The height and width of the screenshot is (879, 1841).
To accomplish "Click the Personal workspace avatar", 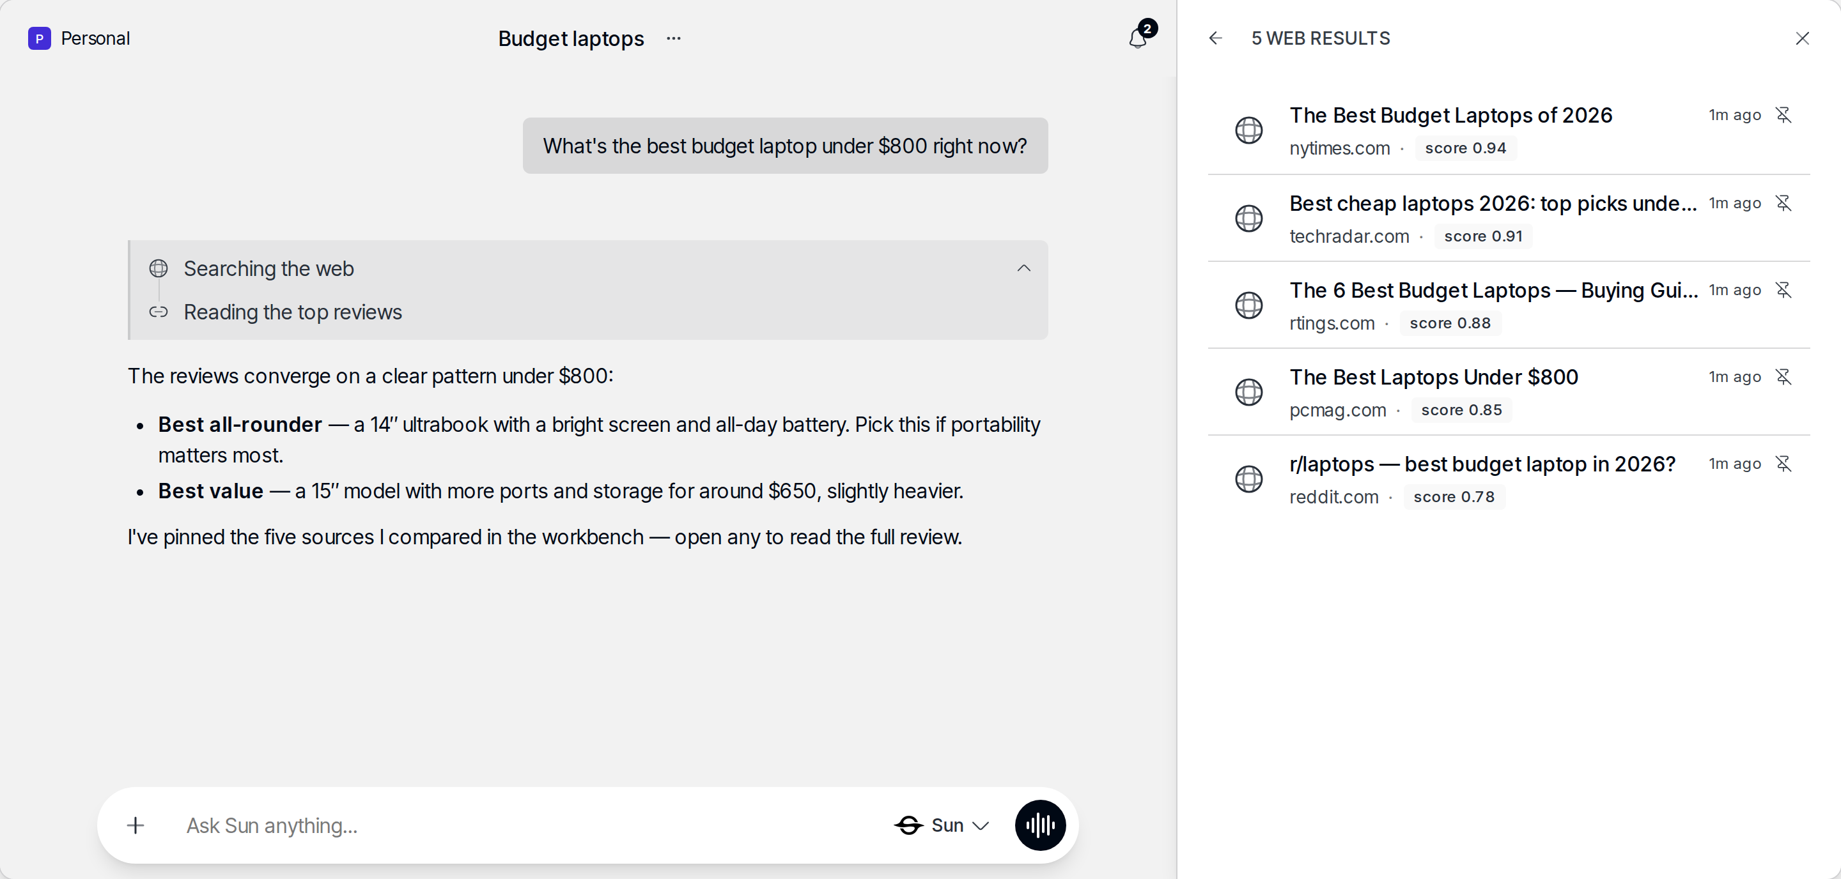I will click(39, 38).
